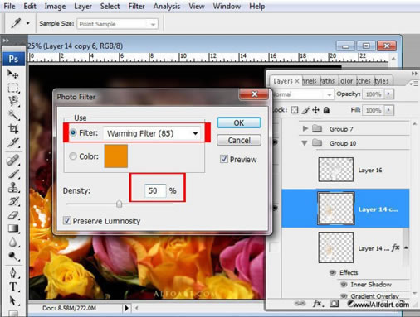This screenshot has width=420, height=317.
Task: Select the Gradient tool
Action: coord(12,228)
